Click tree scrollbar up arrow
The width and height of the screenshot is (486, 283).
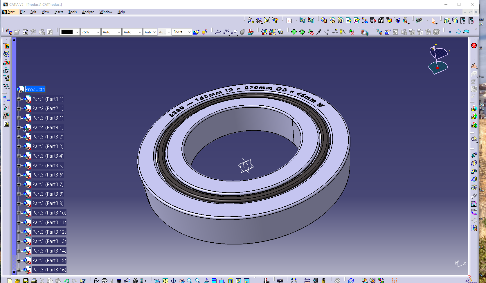pyautogui.click(x=14, y=39)
